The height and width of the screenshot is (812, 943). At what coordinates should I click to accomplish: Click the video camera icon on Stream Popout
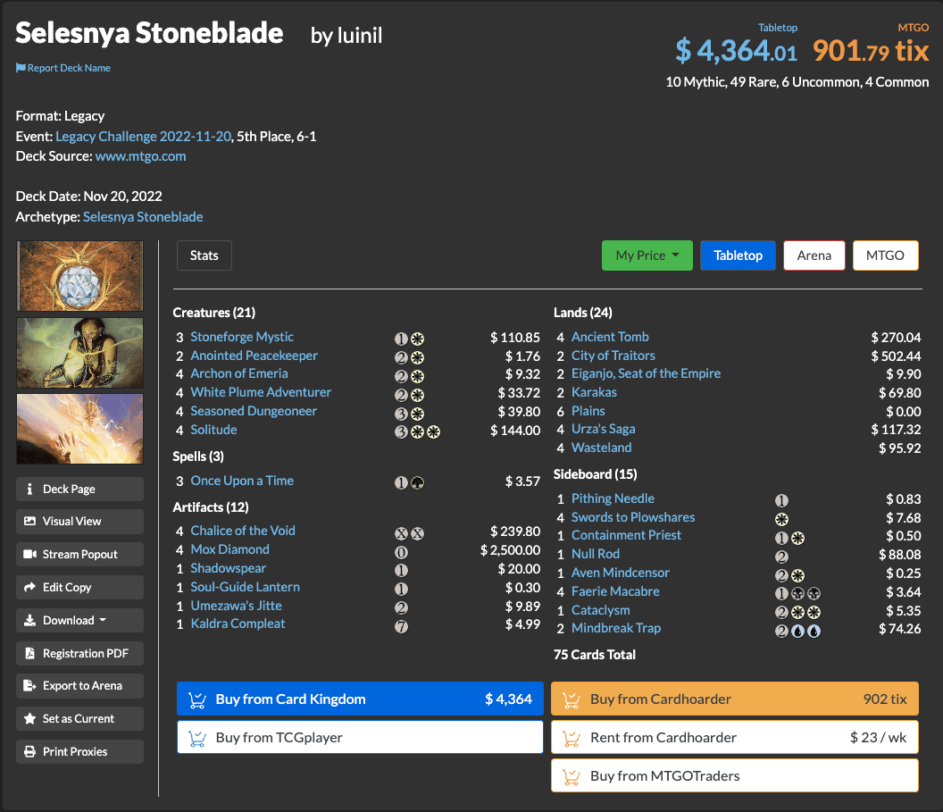(29, 555)
